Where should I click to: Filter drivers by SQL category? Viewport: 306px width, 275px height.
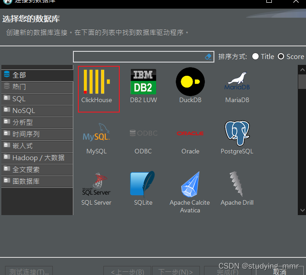[x=37, y=99]
